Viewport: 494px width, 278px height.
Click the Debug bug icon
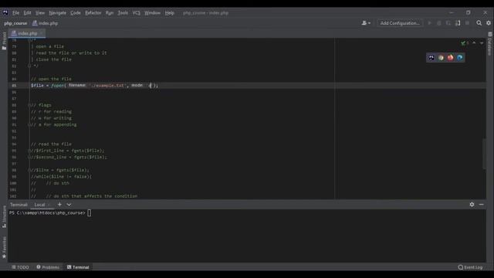pos(439,23)
